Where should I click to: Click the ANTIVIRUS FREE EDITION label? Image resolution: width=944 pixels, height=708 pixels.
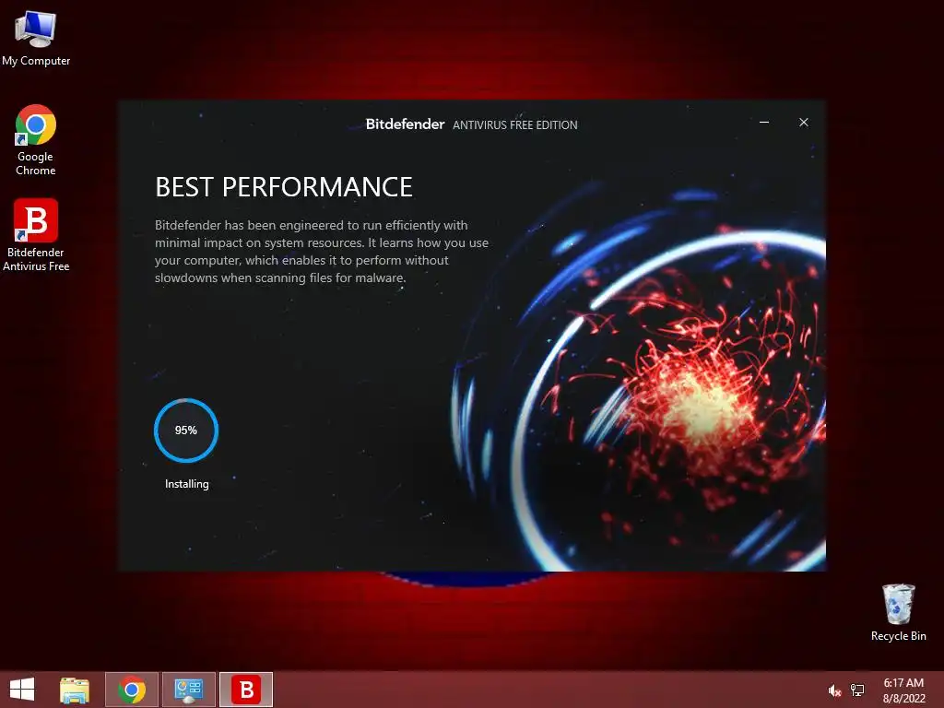point(514,125)
